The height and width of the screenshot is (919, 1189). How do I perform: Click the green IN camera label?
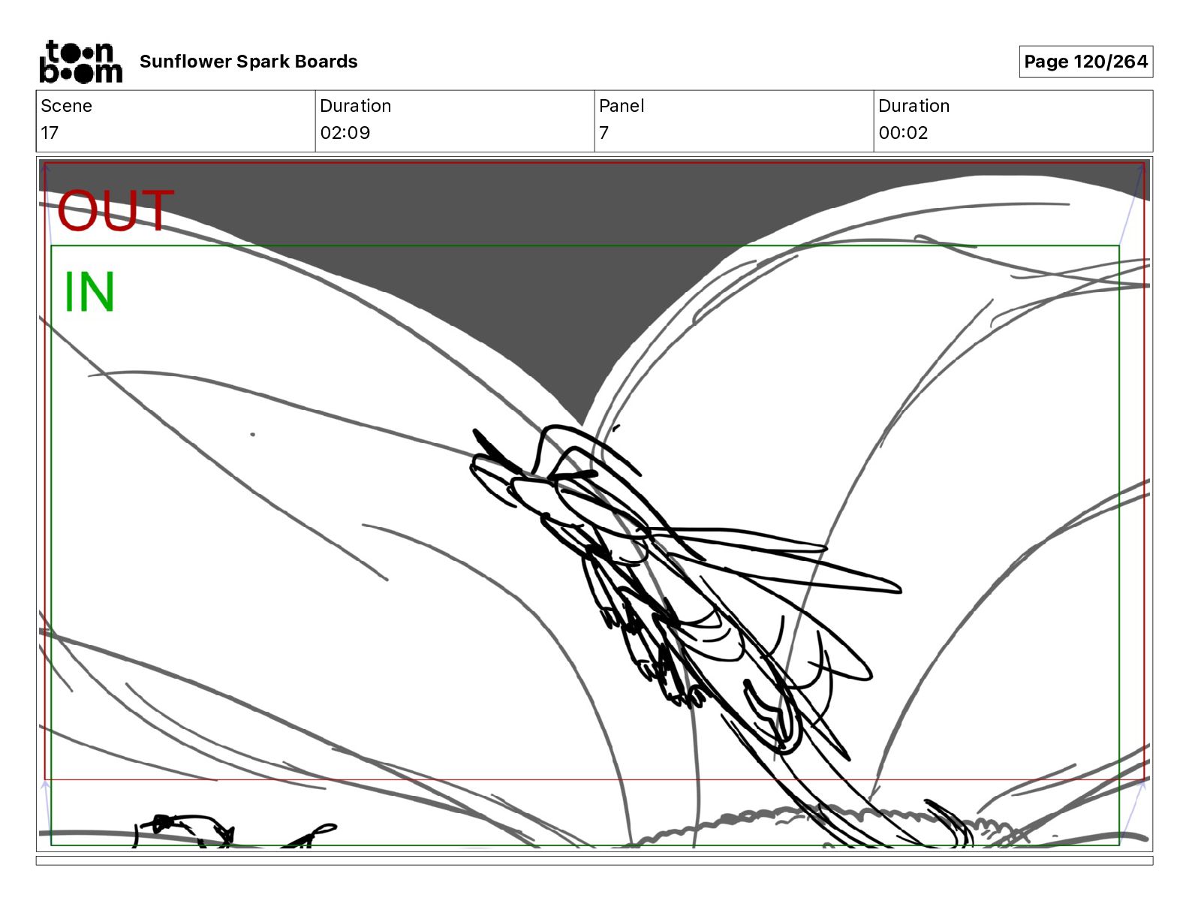(89, 292)
